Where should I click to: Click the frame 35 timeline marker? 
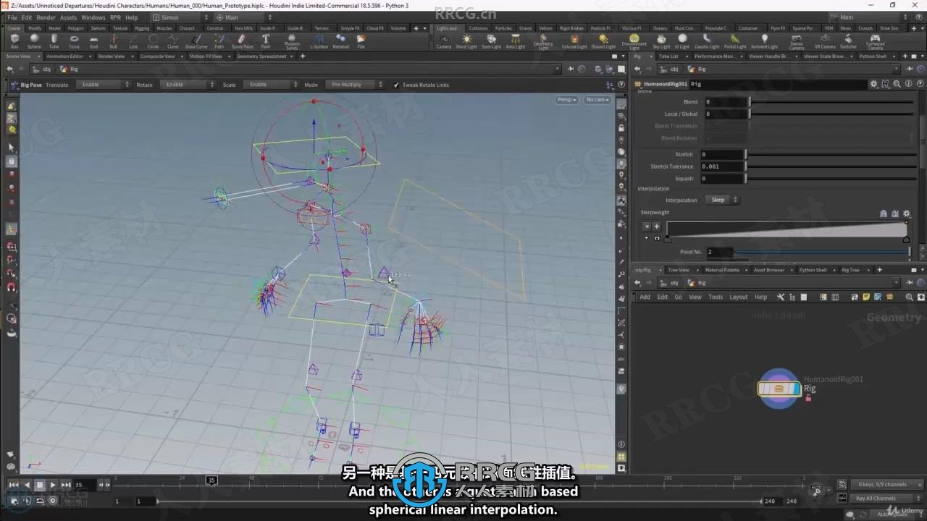pyautogui.click(x=211, y=480)
